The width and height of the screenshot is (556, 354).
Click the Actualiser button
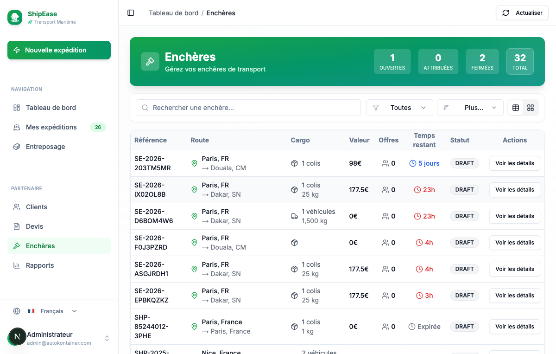(x=522, y=13)
